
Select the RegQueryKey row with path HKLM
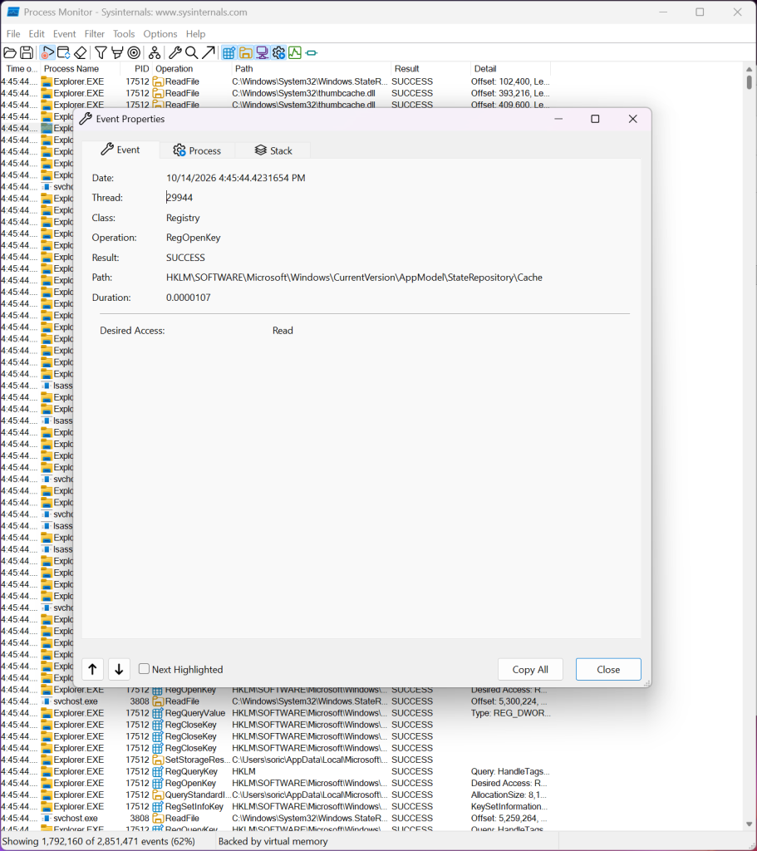click(276, 771)
